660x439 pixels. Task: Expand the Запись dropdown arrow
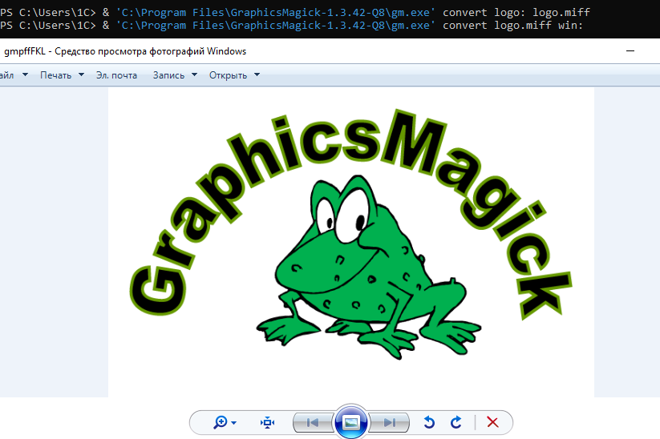coord(194,75)
